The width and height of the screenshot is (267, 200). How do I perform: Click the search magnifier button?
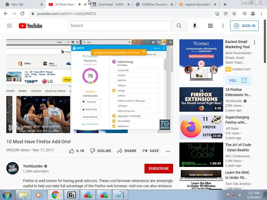coord(179,26)
